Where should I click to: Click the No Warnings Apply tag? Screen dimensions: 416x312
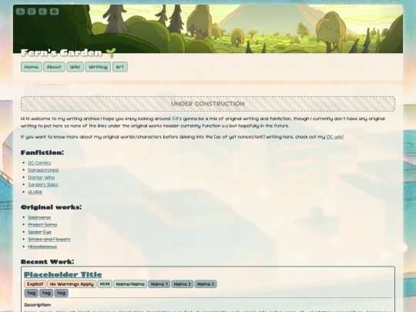click(72, 284)
